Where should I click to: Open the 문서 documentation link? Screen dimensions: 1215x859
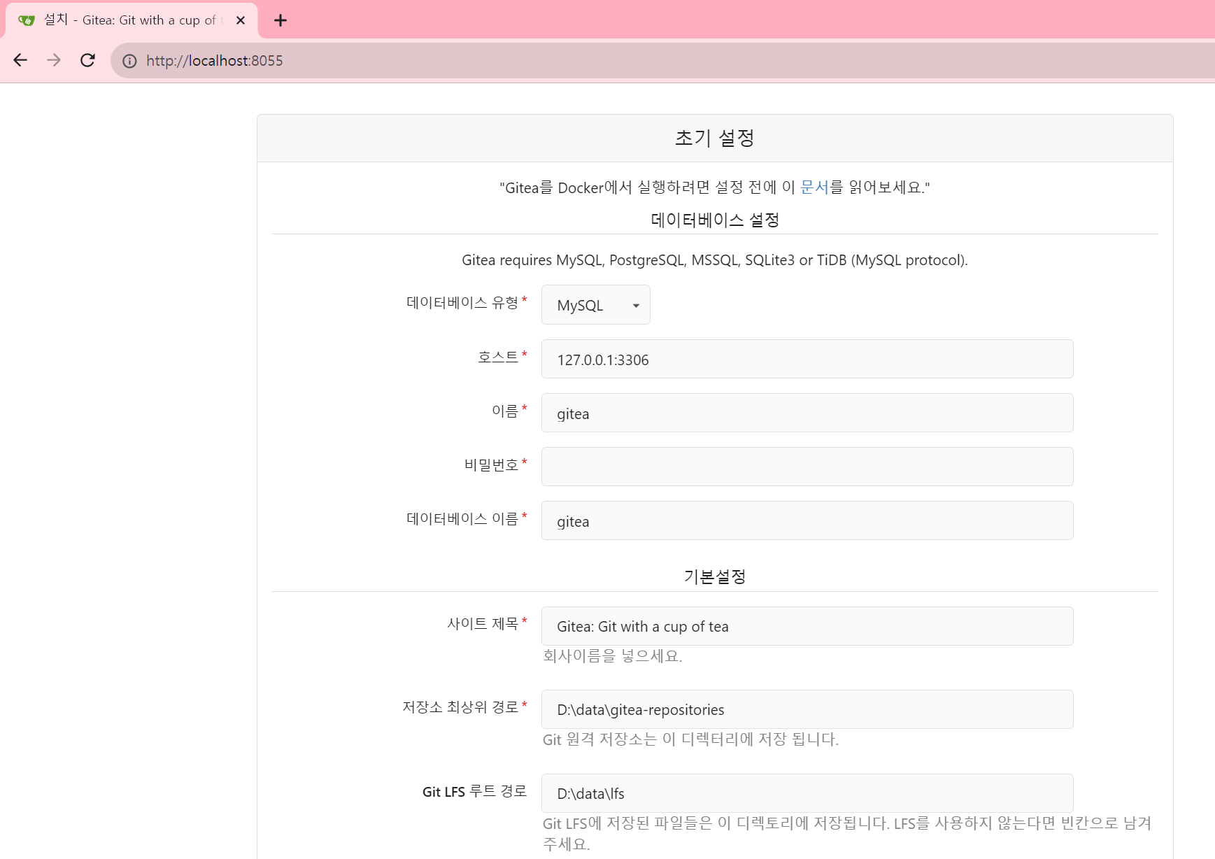pyautogui.click(x=814, y=187)
